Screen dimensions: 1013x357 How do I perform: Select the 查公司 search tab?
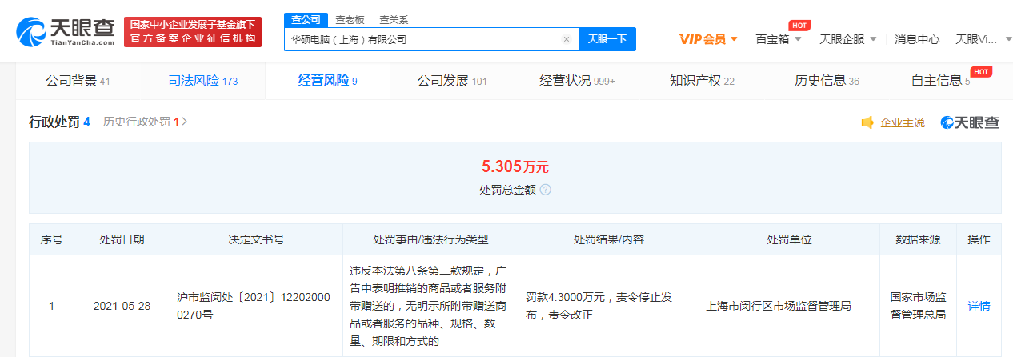click(304, 20)
